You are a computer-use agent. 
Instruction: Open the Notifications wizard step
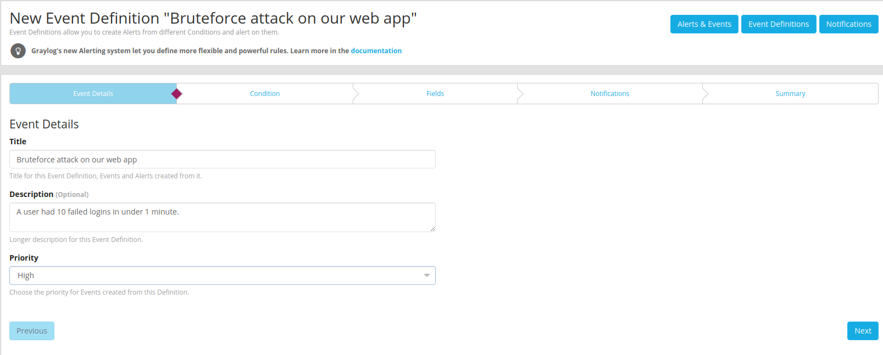(610, 94)
